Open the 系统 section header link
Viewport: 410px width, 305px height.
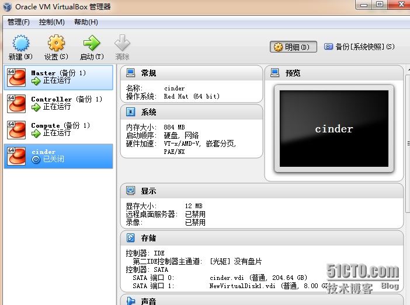coord(148,112)
